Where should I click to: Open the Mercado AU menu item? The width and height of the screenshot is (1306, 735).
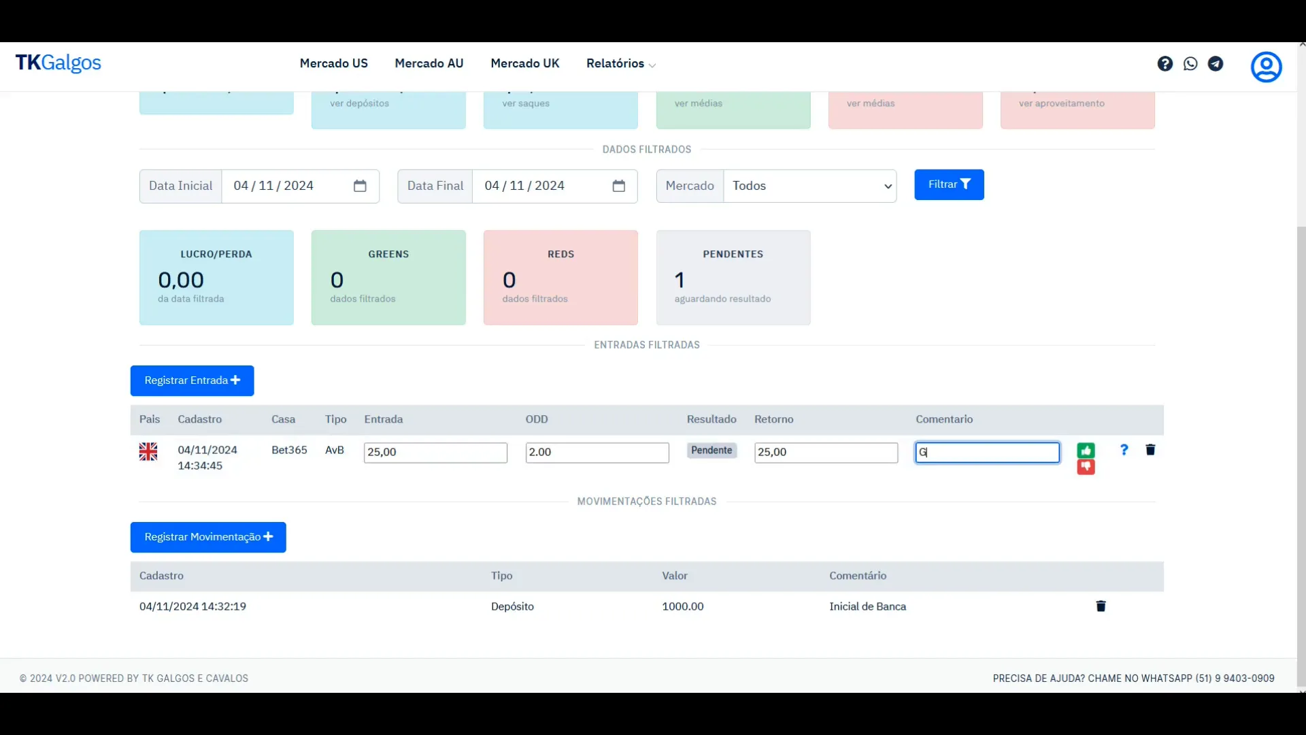[429, 63]
